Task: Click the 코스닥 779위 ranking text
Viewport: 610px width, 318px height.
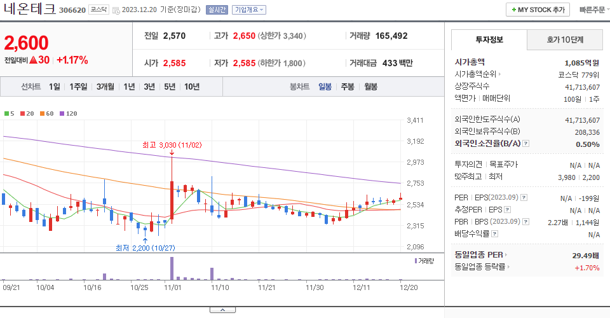Action: tap(578, 75)
